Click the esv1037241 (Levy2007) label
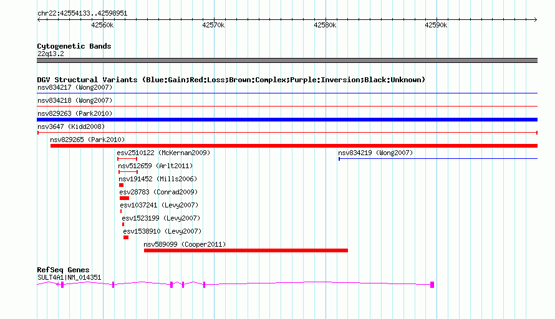555x319 pixels. tap(159, 205)
